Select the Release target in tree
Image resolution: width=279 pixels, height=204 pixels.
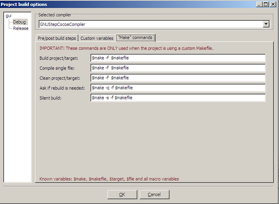pos(21,28)
